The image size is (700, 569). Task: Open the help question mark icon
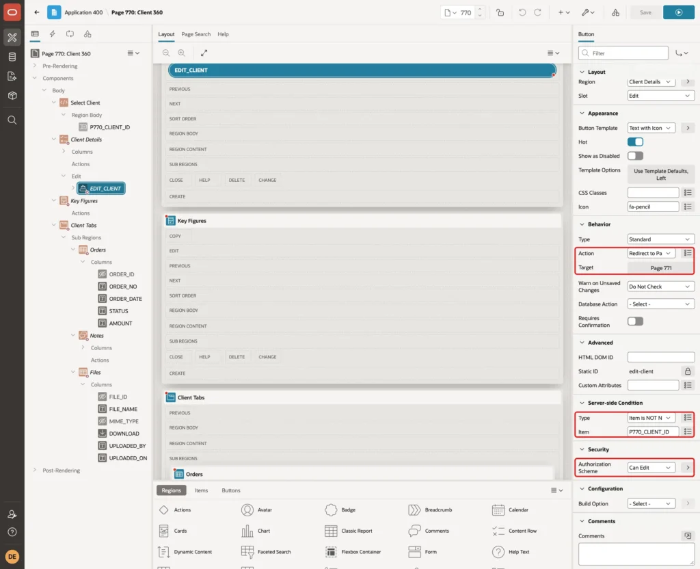[x=12, y=532]
